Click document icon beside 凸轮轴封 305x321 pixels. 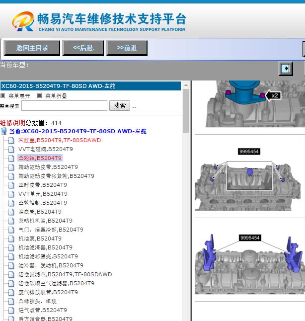point(11,203)
